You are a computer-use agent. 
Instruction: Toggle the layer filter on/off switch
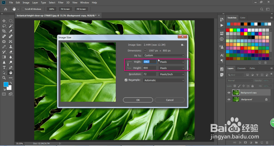point(271,74)
